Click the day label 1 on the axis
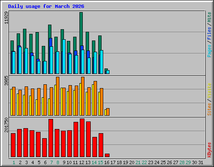 tap(14, 162)
